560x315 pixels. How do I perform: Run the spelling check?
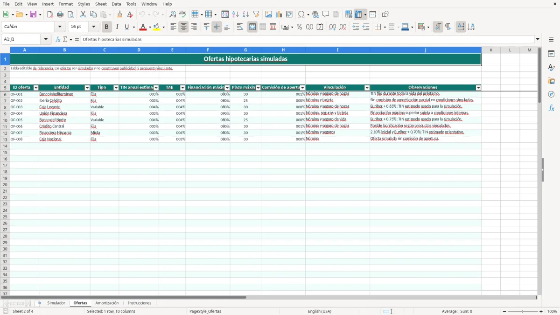(183, 14)
